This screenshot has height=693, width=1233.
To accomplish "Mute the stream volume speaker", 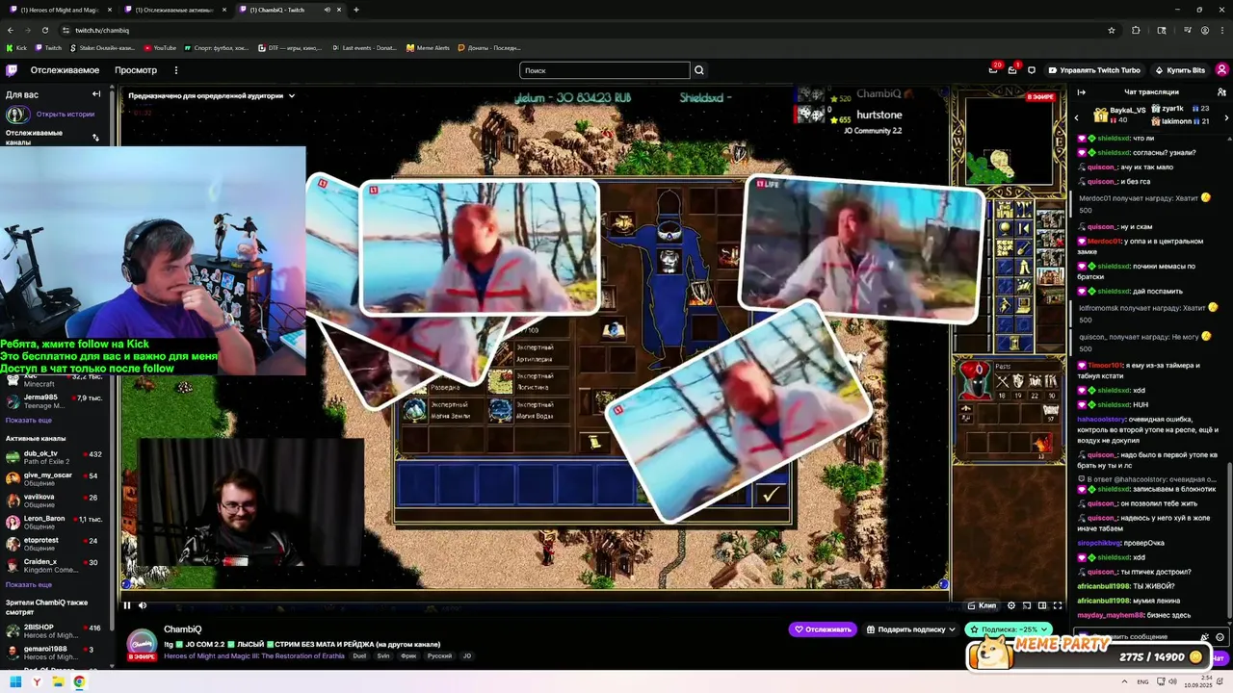I will point(143,605).
